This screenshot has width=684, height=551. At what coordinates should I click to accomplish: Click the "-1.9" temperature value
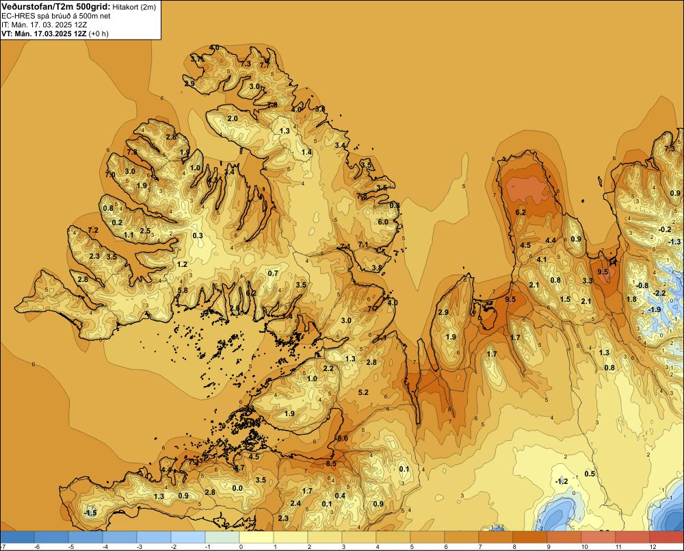[x=654, y=309]
